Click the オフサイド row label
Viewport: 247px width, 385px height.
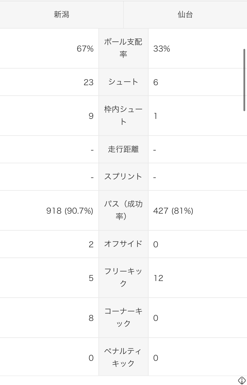click(123, 244)
